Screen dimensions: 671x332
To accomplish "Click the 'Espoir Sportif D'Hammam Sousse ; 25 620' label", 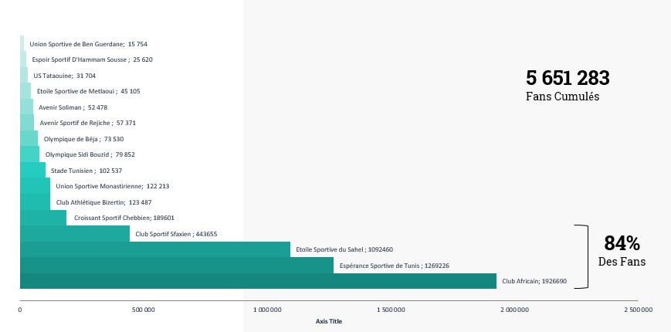I will click(93, 60).
